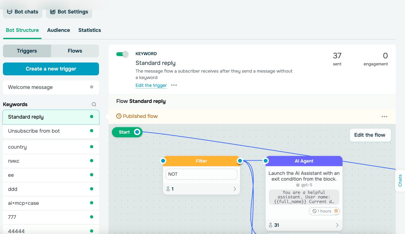Open Bot Settings
Screen dimensions: 405x234
tap(69, 12)
